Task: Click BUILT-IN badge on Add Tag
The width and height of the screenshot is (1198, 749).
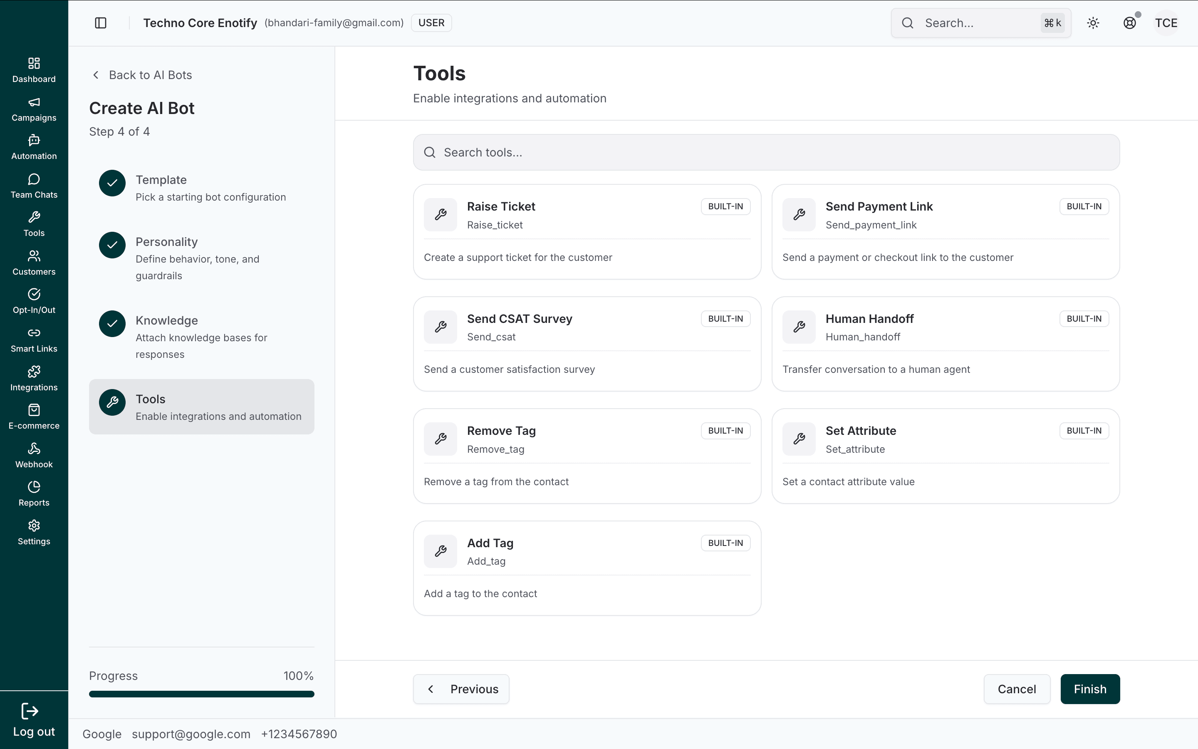Action: coord(725,543)
